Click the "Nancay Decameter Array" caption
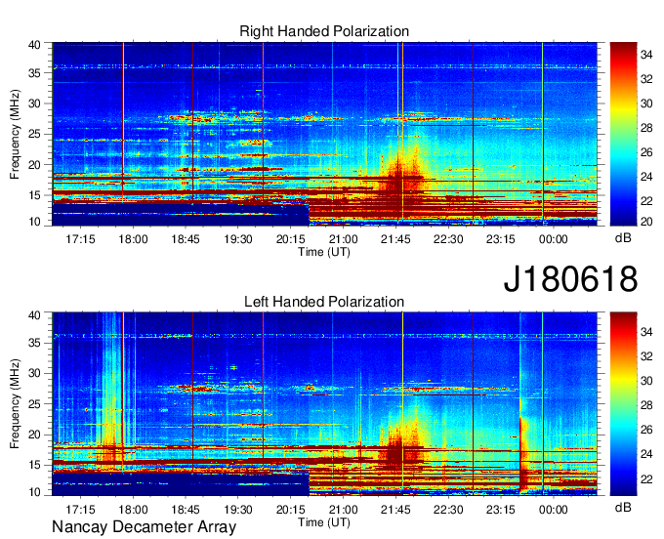664x539 pixels. click(x=144, y=527)
